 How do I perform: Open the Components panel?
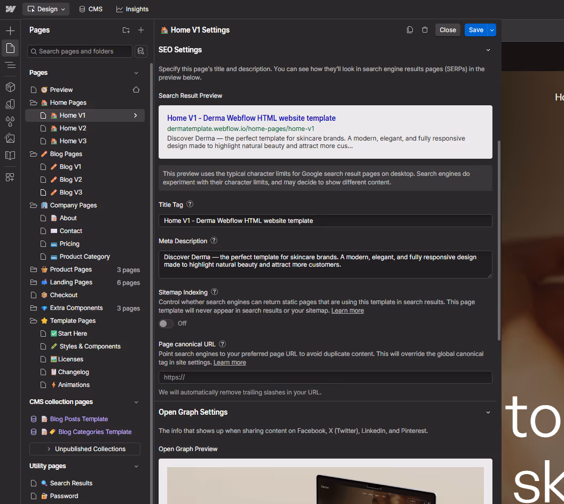pyautogui.click(x=10, y=87)
